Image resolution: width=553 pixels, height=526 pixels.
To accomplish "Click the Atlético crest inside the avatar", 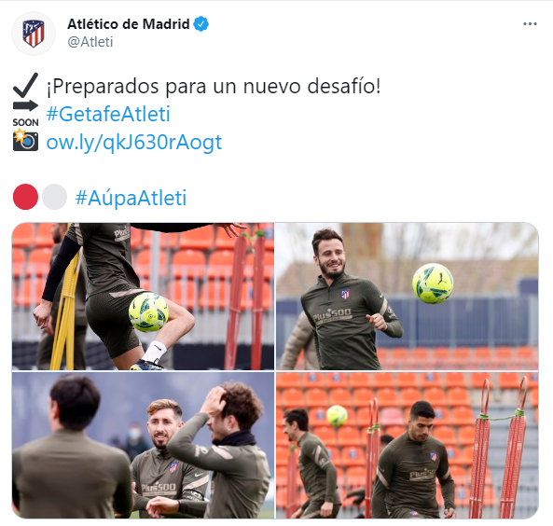I will pyautogui.click(x=34, y=34).
